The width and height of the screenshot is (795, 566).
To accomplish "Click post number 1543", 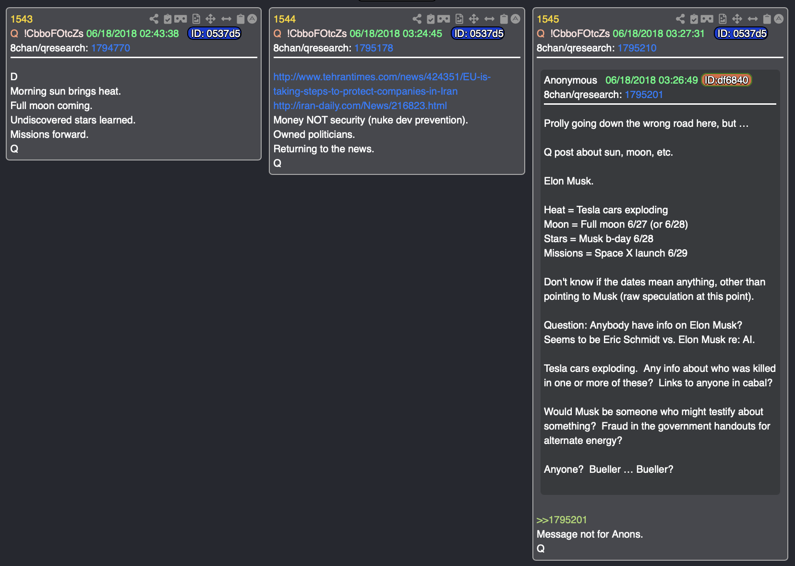I will tap(22, 19).
